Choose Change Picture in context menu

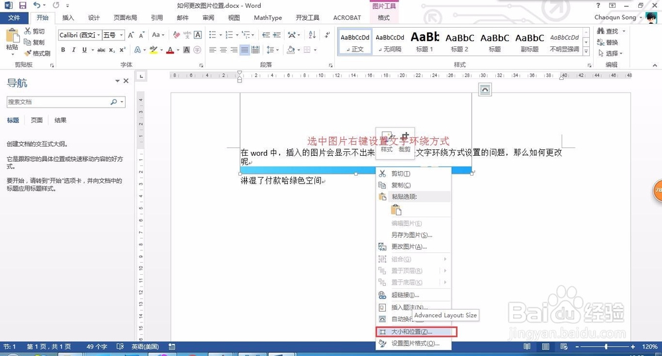pos(413,246)
